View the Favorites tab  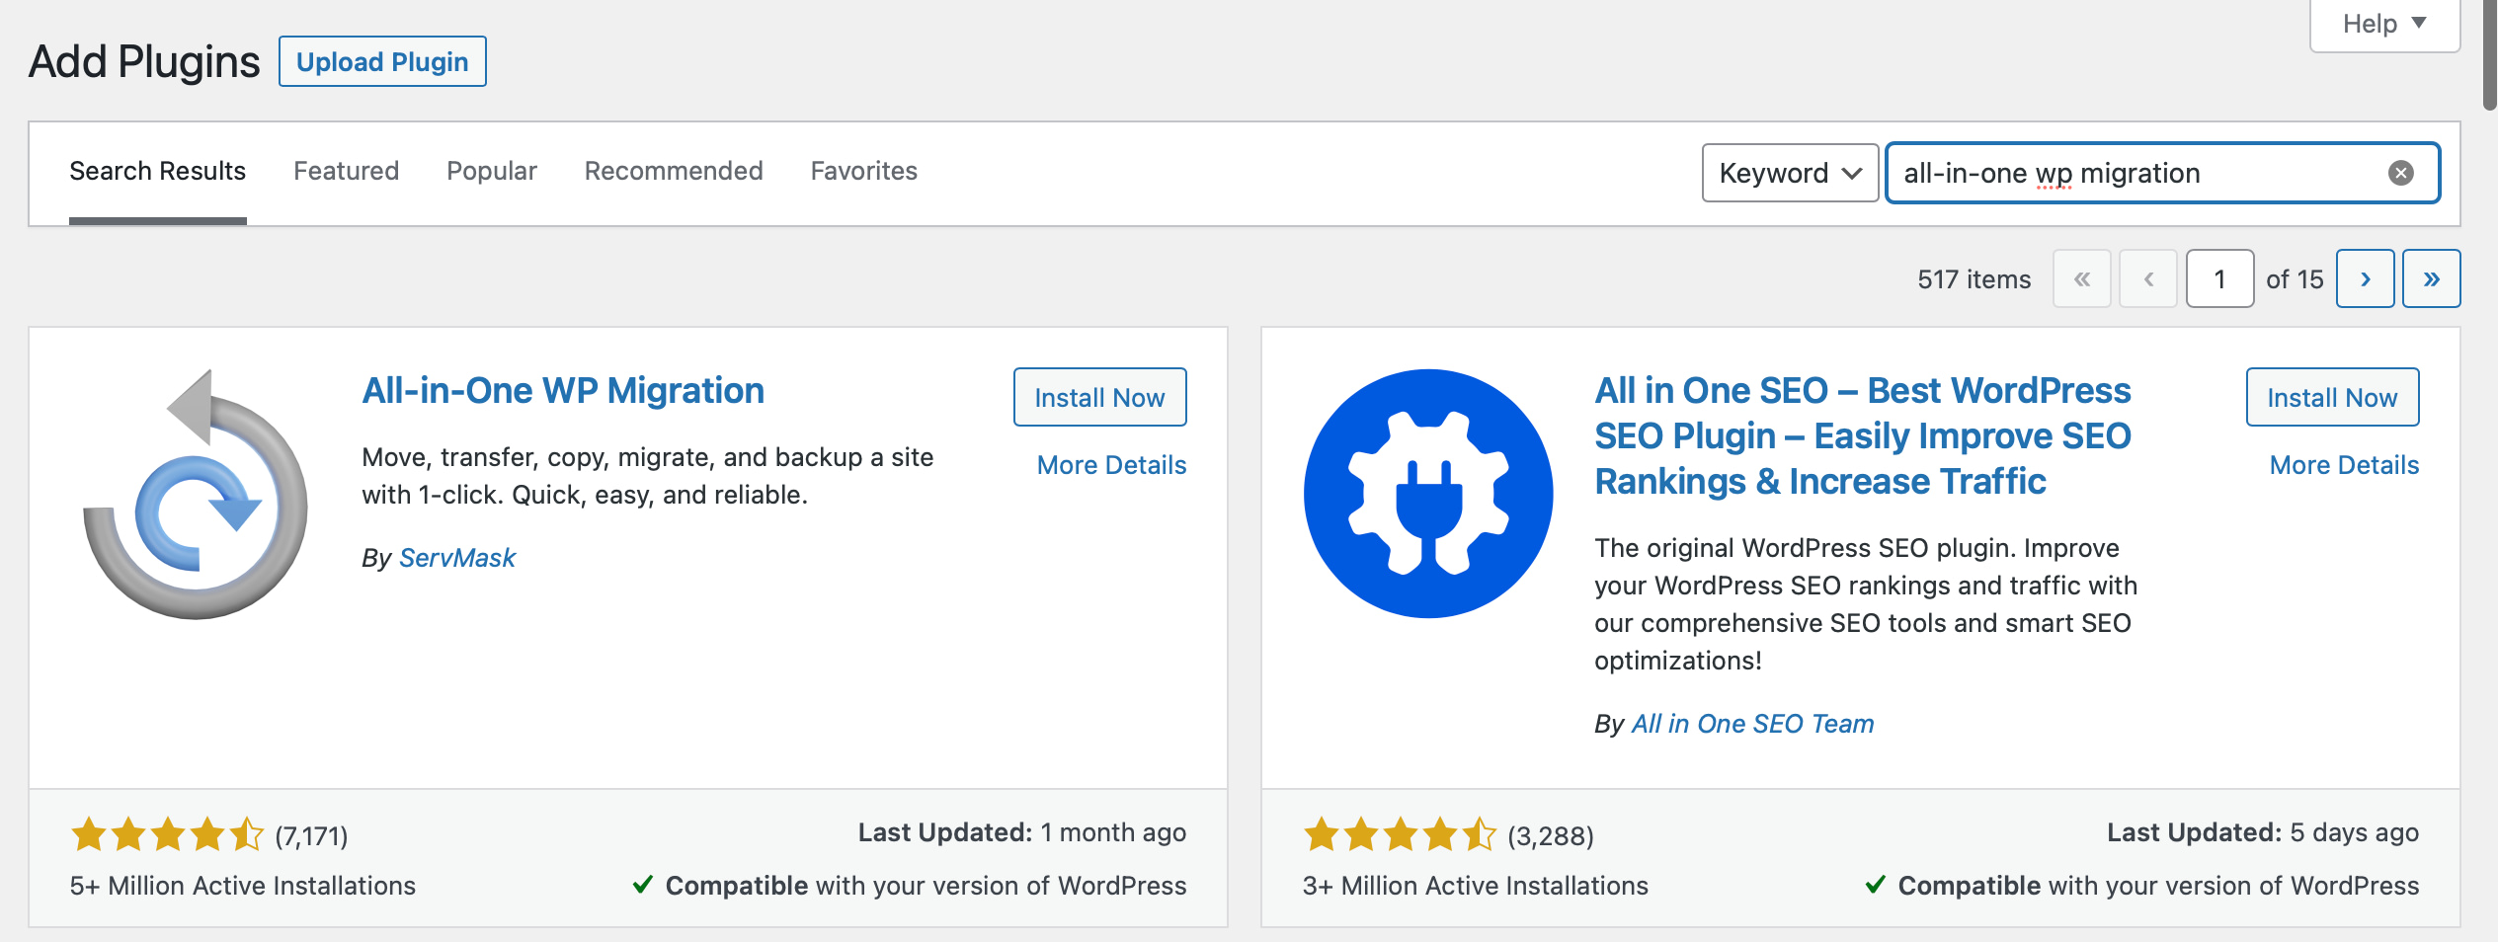[x=862, y=170]
